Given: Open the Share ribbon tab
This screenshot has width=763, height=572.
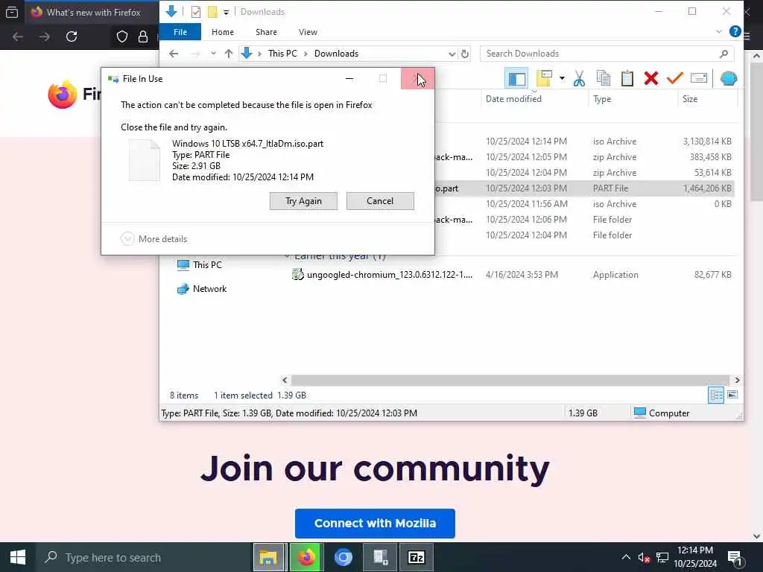Looking at the screenshot, I should pyautogui.click(x=266, y=32).
